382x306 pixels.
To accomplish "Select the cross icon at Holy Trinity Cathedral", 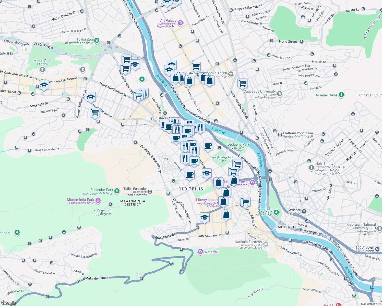I will 312,168.
